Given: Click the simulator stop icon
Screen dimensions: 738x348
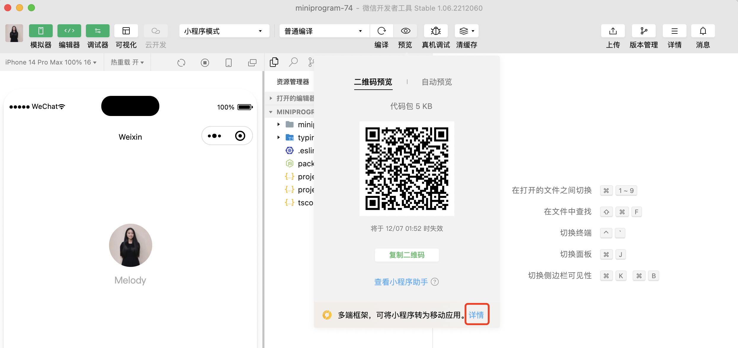Looking at the screenshot, I should click(x=205, y=63).
